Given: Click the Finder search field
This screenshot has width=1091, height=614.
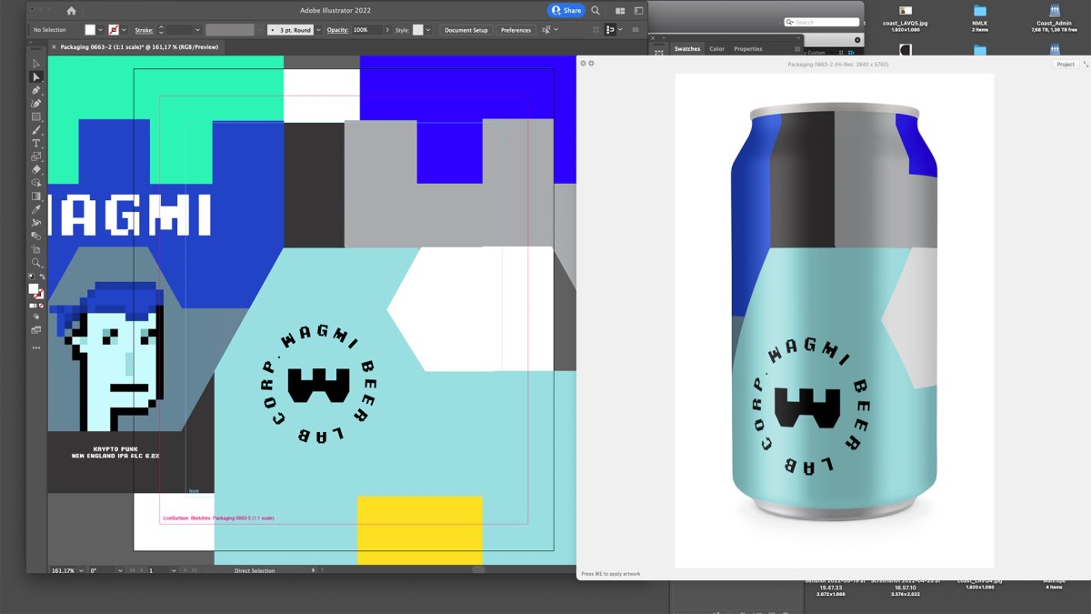Looking at the screenshot, I should [822, 22].
